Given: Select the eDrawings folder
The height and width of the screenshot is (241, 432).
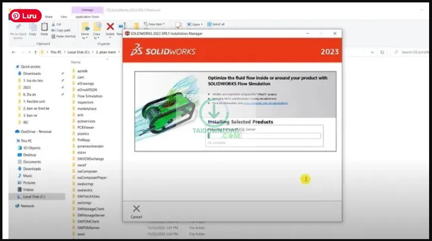Looking at the screenshot, I should [85, 83].
